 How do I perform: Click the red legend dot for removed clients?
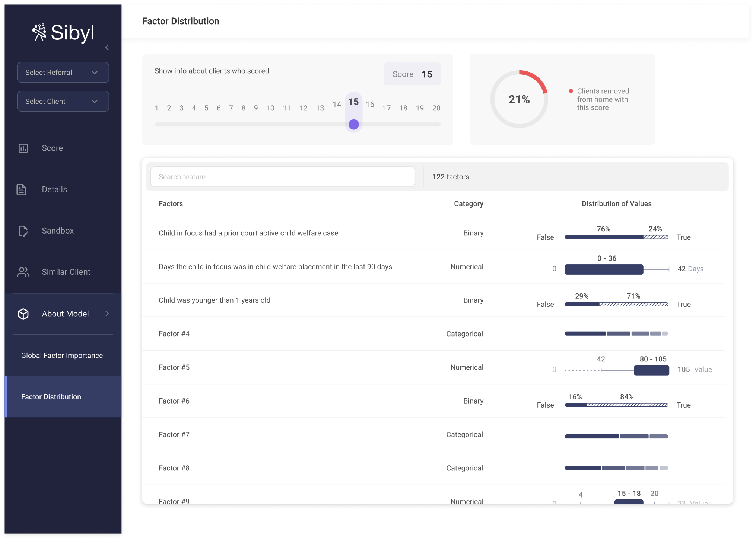point(571,91)
